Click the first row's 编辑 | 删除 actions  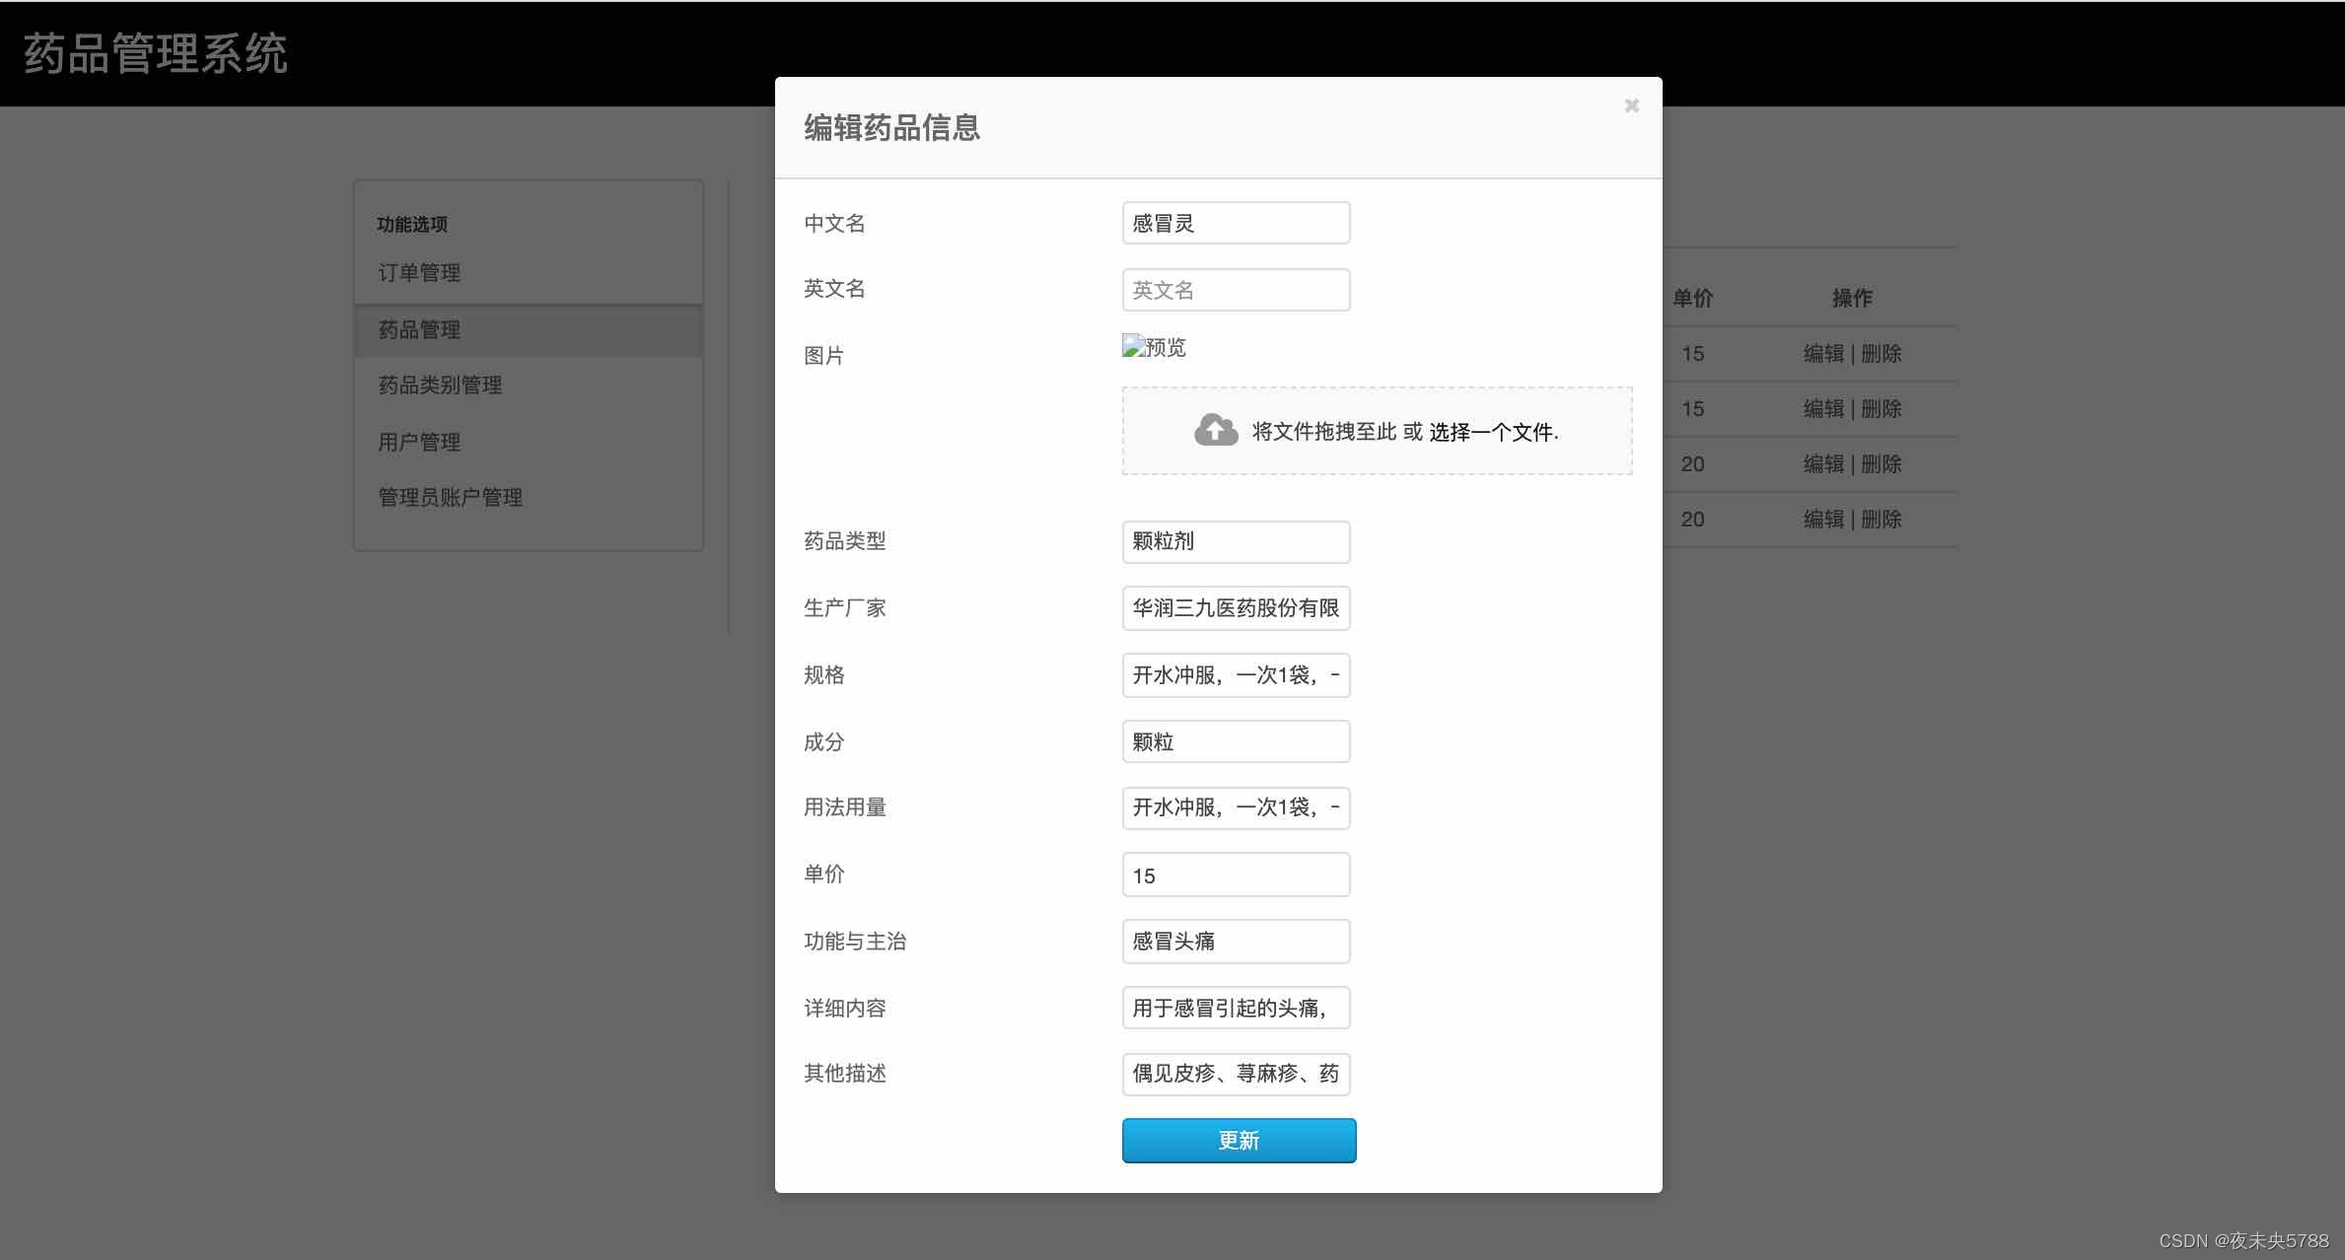point(1852,354)
